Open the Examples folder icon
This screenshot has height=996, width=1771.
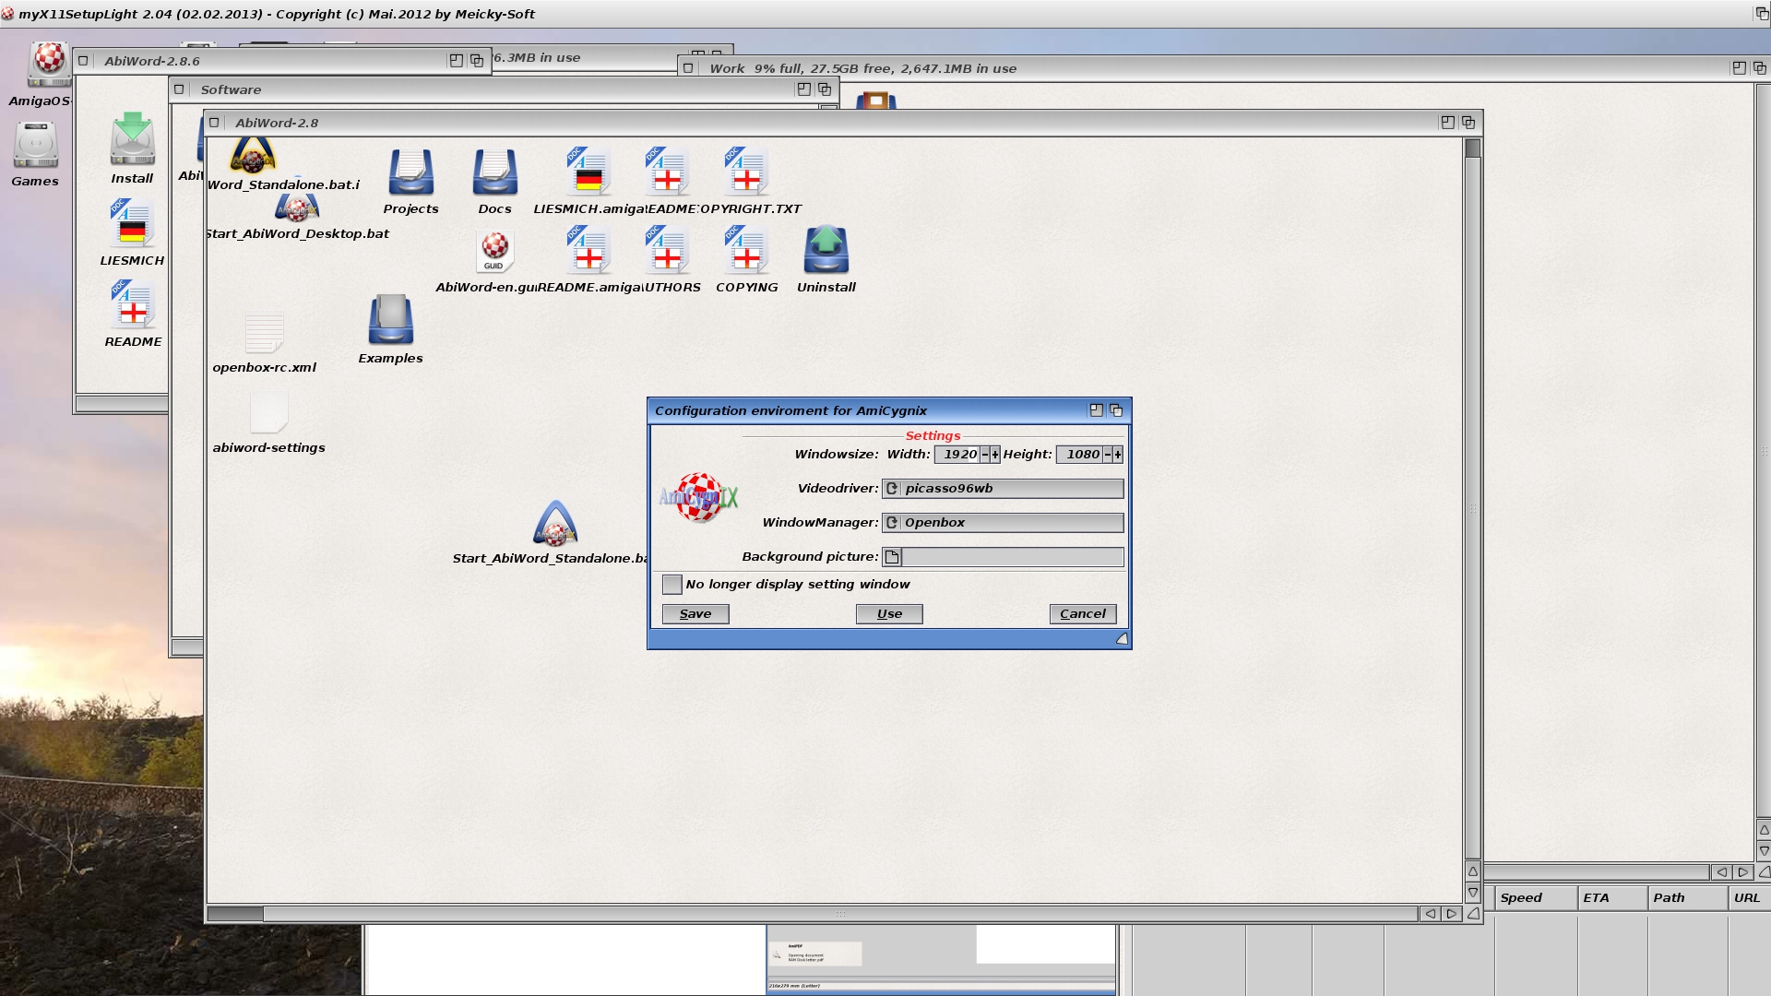(x=390, y=324)
